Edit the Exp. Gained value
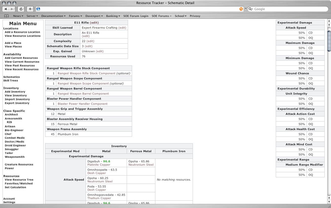This screenshot has width=331, height=208. [100, 51]
